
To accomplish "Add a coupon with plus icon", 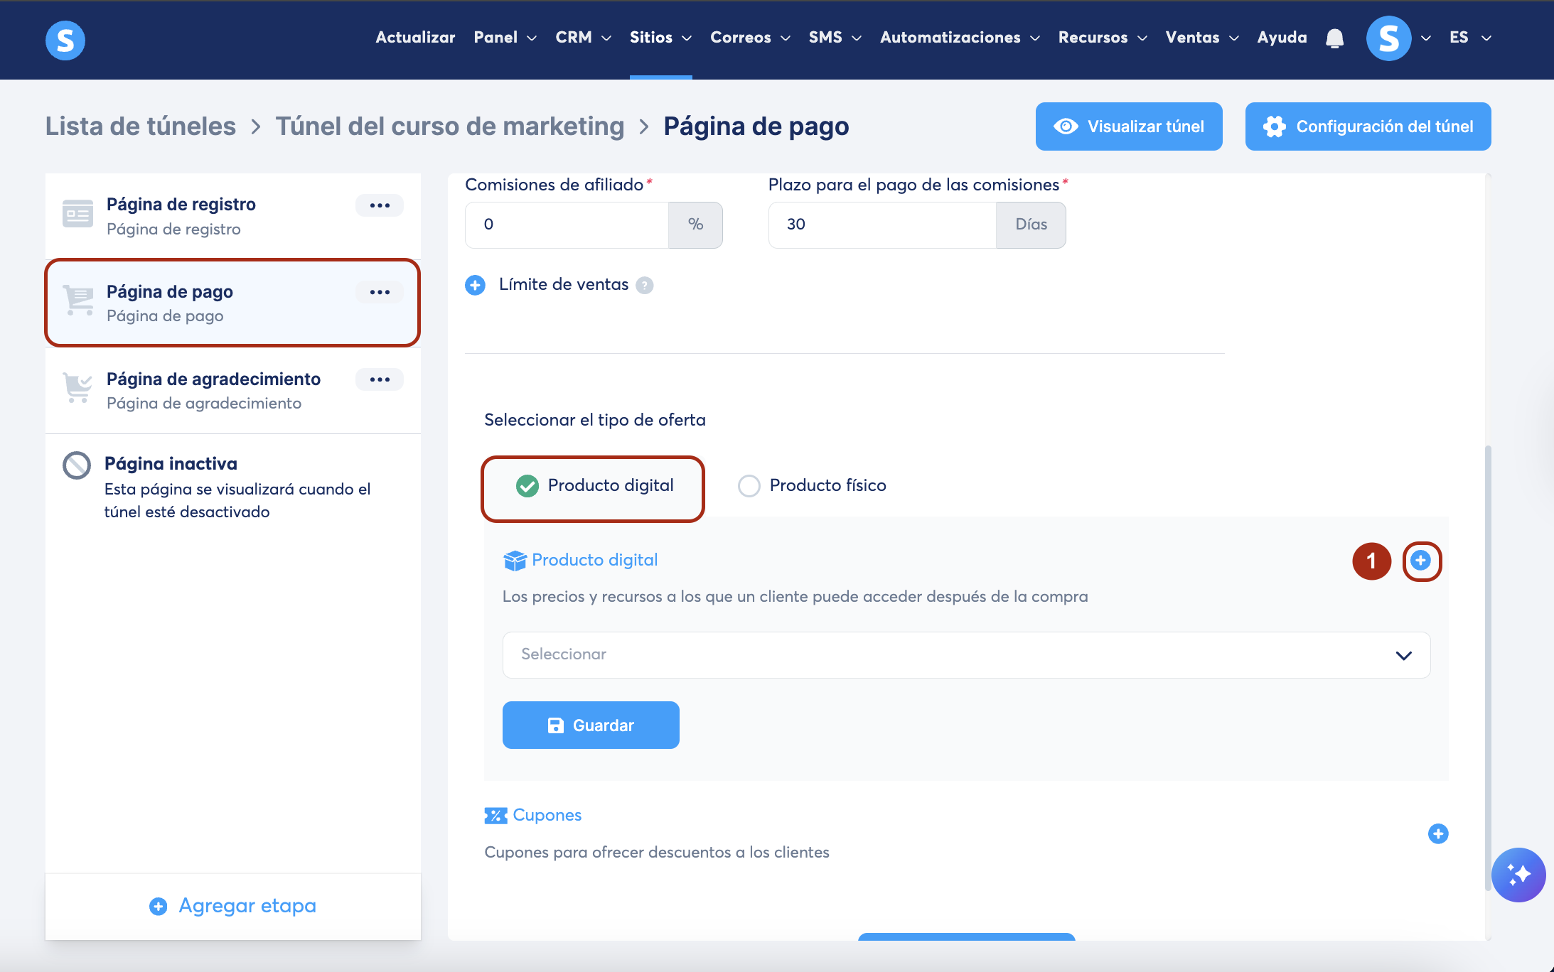I will point(1437,833).
